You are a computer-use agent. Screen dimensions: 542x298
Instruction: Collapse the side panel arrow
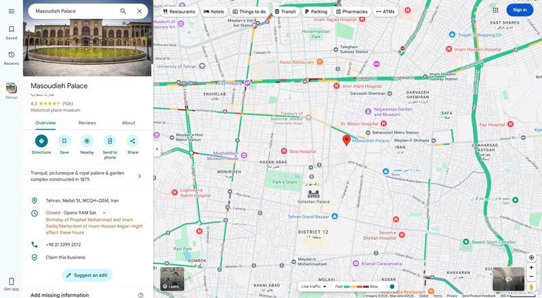(157, 149)
